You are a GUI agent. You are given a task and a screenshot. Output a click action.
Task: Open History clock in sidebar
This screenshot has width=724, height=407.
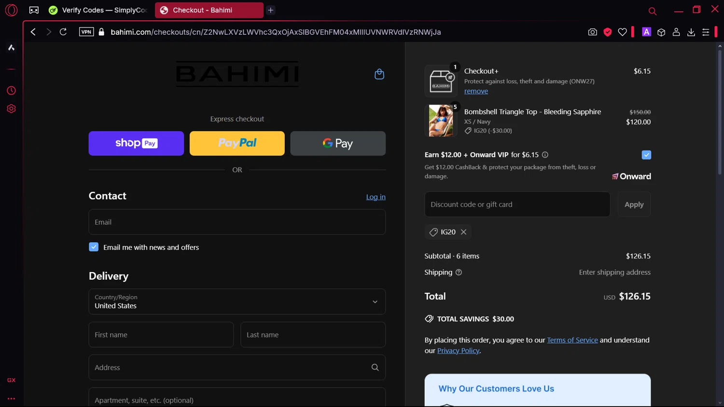click(11, 91)
